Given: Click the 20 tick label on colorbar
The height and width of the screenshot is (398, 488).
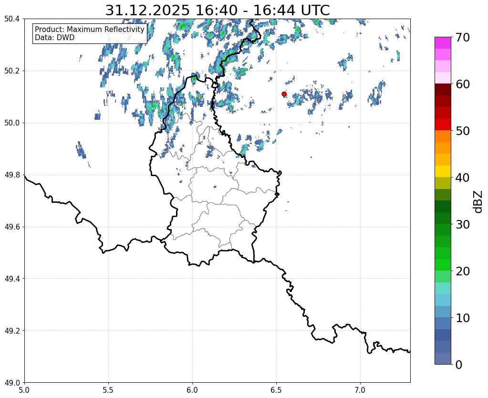Looking at the screenshot, I should [x=463, y=271].
